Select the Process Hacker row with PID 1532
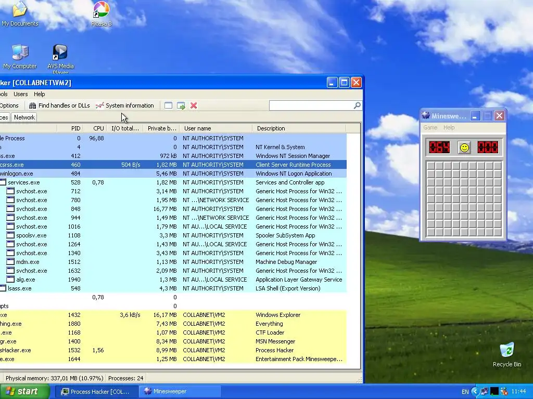 click(x=173, y=350)
